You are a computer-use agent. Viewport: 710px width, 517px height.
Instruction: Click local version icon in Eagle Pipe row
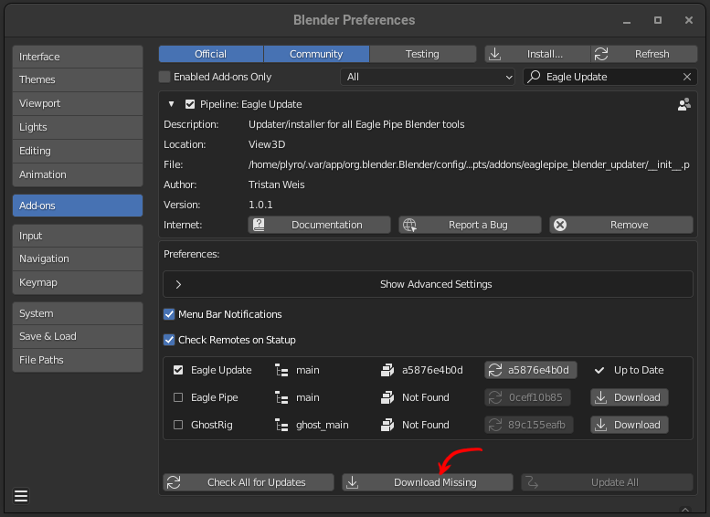(387, 397)
